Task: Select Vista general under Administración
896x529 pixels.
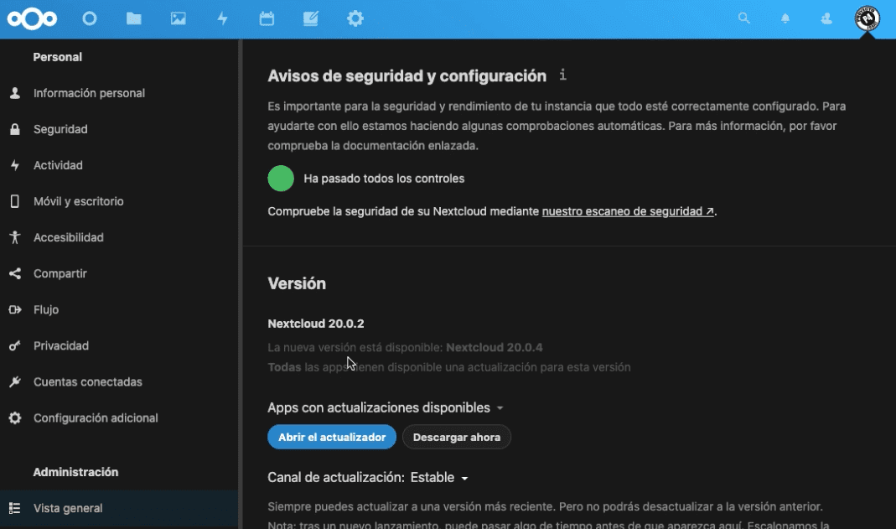Action: 67,508
